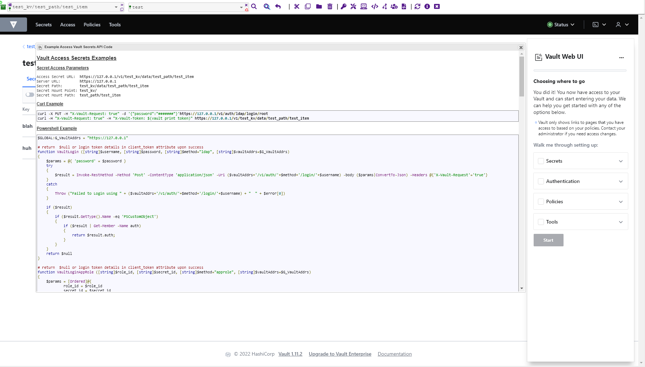
Task: Click the green archive box icon
Action: 3,7
